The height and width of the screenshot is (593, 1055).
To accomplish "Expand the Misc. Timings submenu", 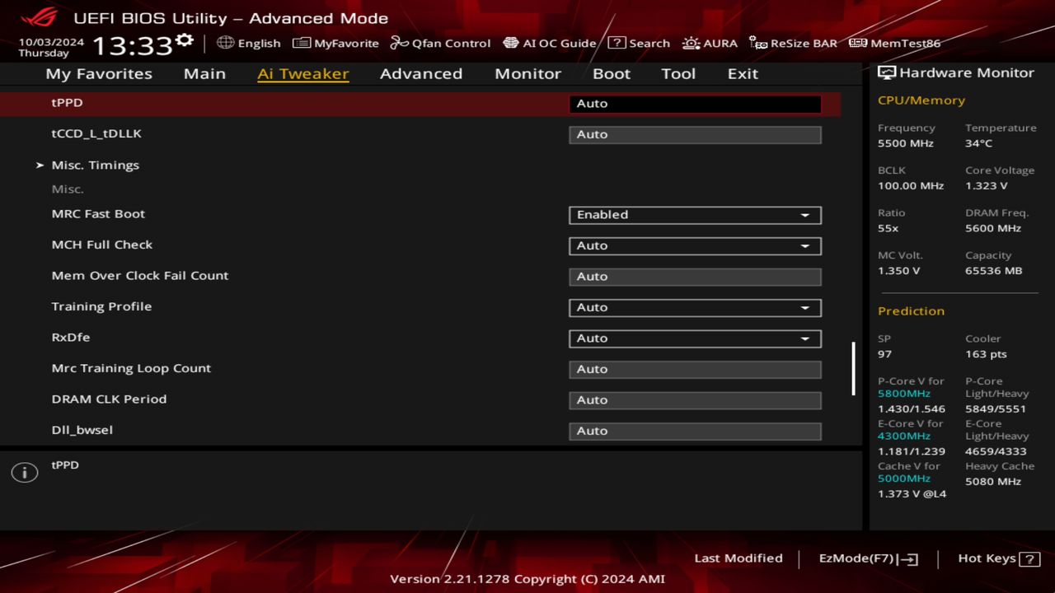I will [x=95, y=165].
